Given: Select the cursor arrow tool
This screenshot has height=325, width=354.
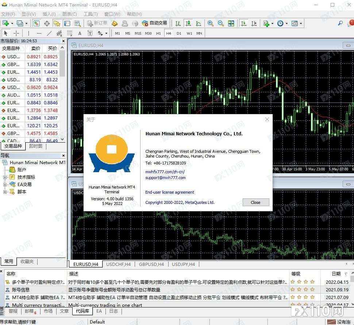Looking at the screenshot, I should coord(6,34).
